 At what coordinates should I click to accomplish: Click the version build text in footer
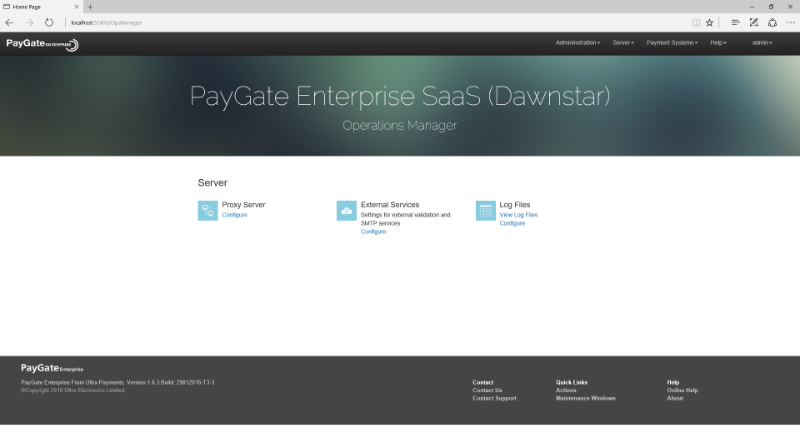click(x=117, y=382)
